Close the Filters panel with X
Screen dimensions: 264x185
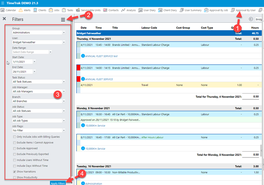coord(4,19)
